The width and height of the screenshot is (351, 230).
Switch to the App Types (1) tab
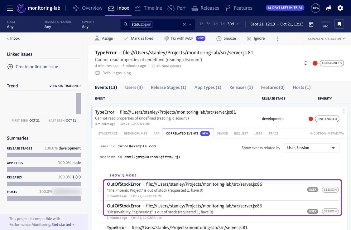click(x=208, y=87)
